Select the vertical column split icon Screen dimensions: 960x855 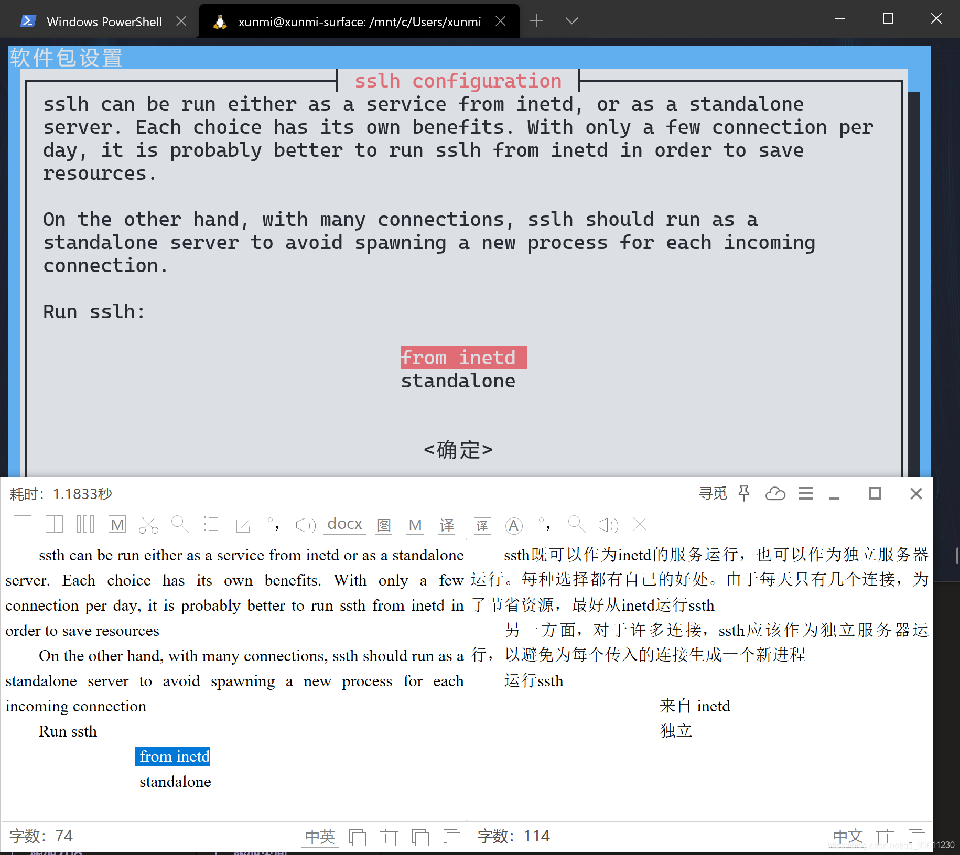click(x=85, y=524)
